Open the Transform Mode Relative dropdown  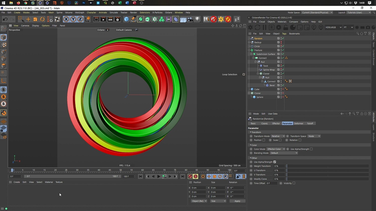[278, 136]
